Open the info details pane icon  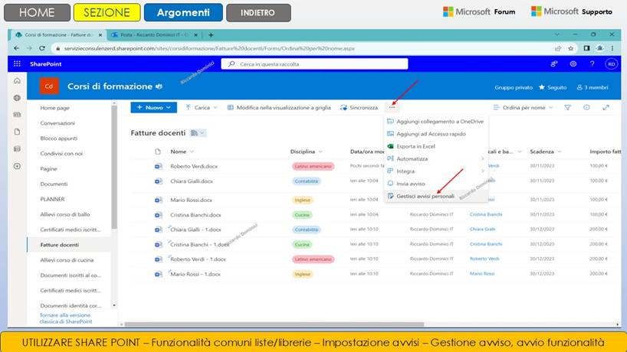(586, 107)
